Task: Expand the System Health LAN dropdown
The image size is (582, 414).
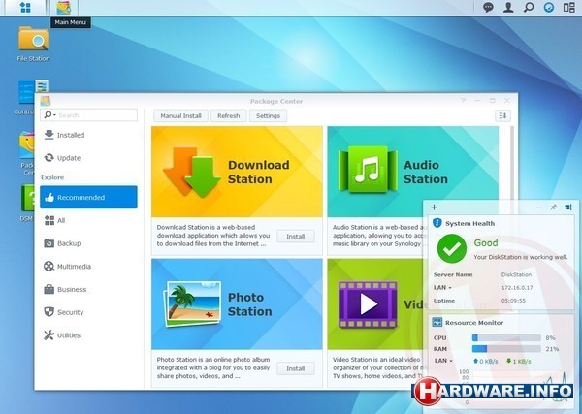Action: click(x=450, y=288)
